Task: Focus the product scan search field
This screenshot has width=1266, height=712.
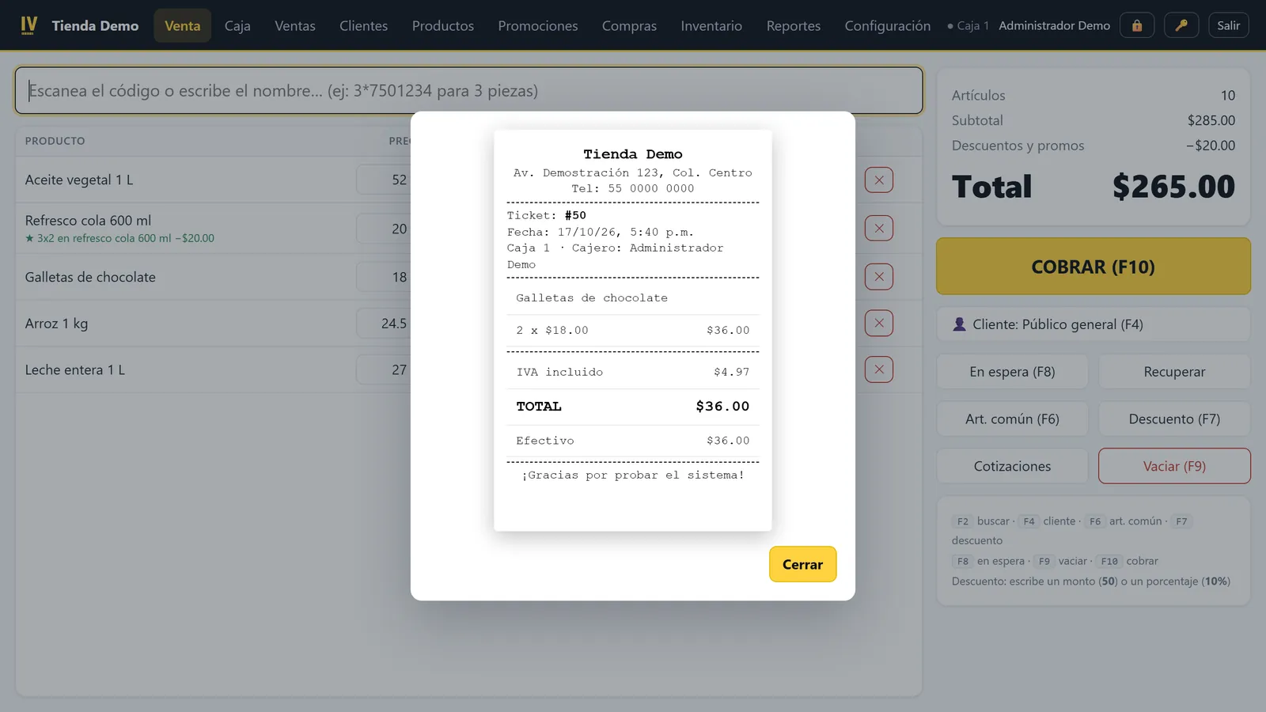Action: coord(468,90)
